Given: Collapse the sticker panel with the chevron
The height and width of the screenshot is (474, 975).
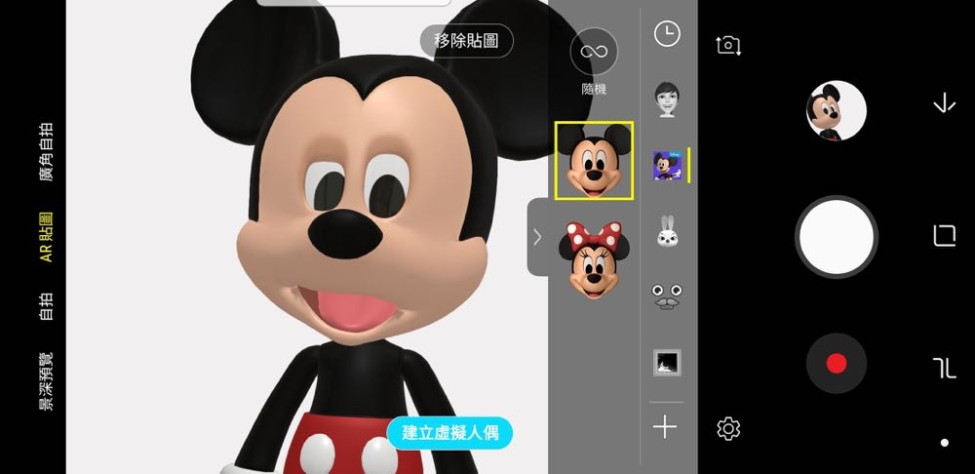Looking at the screenshot, I should tap(536, 237).
